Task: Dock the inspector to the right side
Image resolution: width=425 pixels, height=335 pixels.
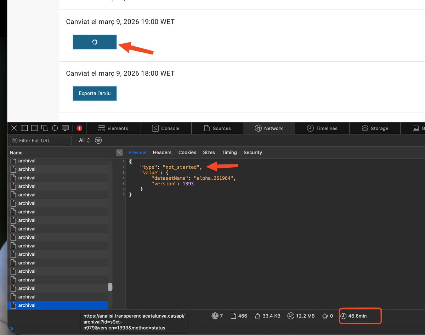Action: (34, 128)
